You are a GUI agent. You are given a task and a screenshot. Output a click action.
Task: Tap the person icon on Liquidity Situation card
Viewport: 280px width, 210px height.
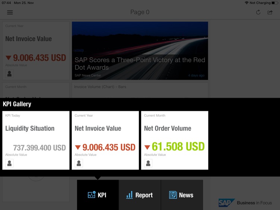click(9, 163)
